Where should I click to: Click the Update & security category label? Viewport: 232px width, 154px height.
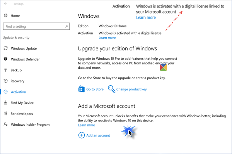pos(16,38)
